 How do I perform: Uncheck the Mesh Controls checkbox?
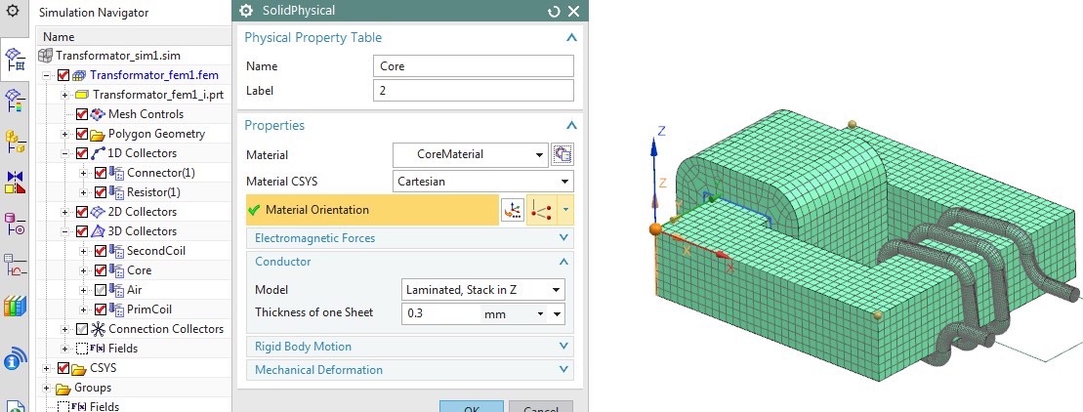[x=82, y=114]
